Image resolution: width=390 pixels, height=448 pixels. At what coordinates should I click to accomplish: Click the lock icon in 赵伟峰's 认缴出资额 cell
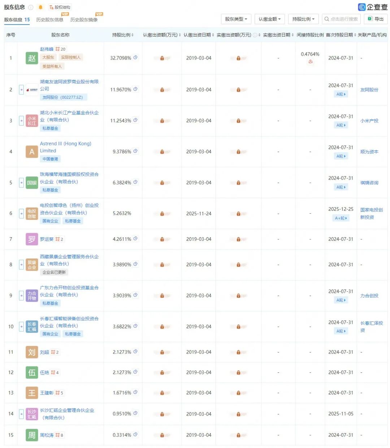pyautogui.click(x=162, y=58)
